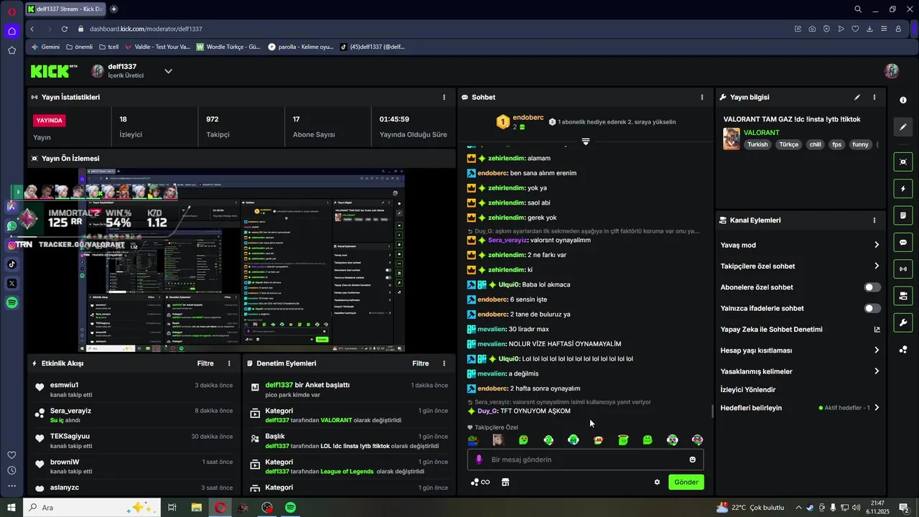Open Filtre in Denetim Eylemleri panel

point(421,363)
